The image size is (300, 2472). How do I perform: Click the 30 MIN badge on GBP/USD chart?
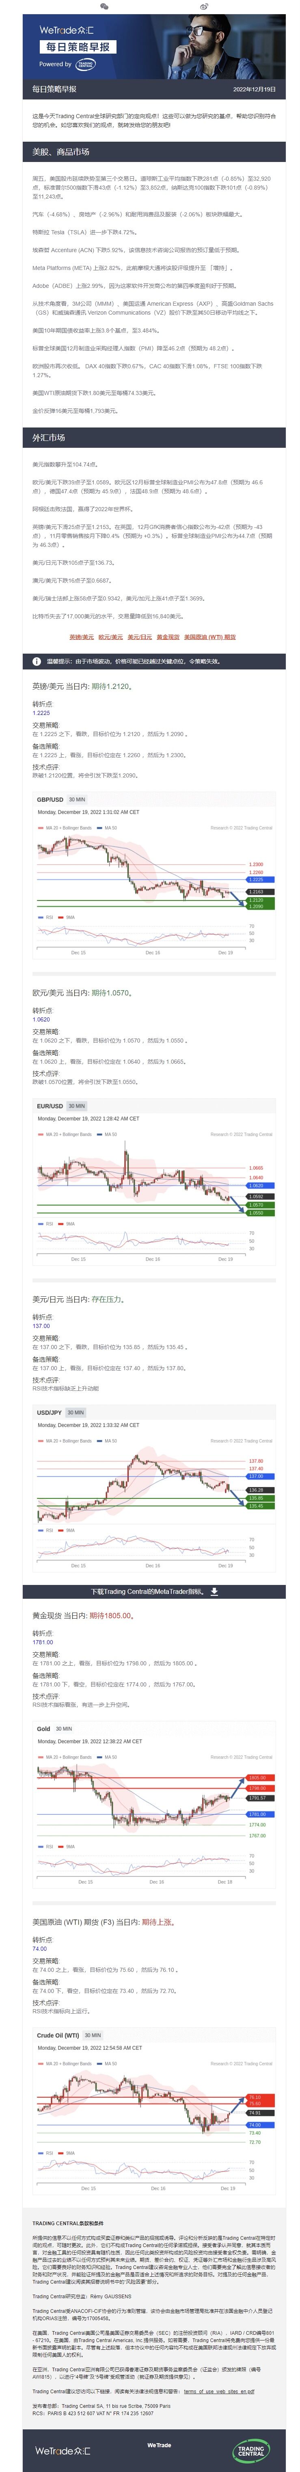[77, 799]
